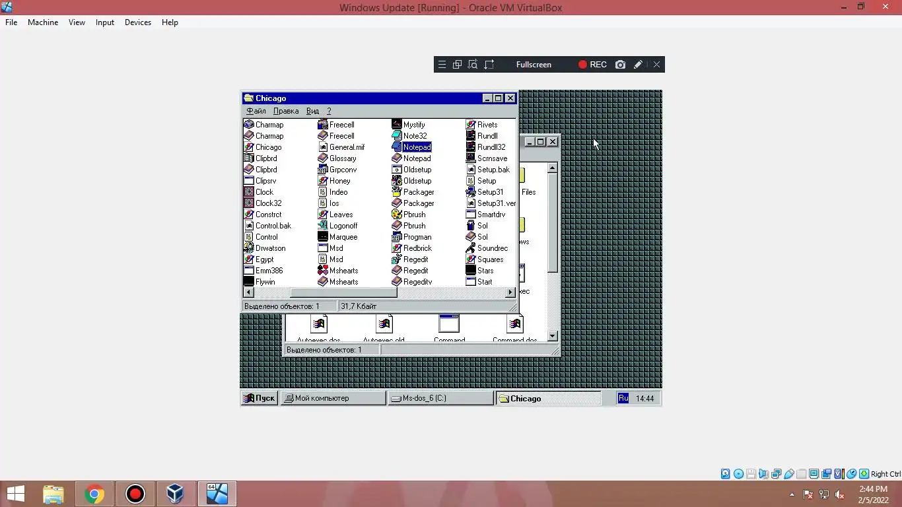Viewport: 902px width, 507px height.
Task: Open the recorder bar hamburger menu
Action: click(442, 65)
